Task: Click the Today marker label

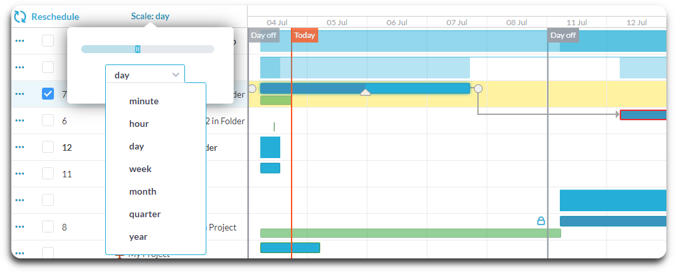Action: click(x=305, y=35)
